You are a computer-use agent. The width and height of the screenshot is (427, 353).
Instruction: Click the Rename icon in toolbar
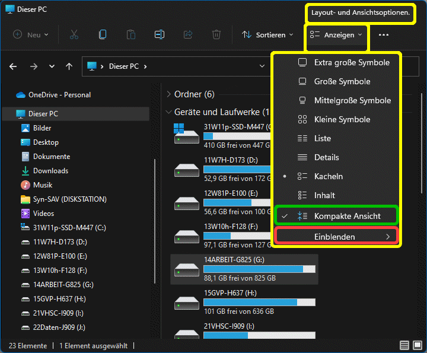point(160,35)
